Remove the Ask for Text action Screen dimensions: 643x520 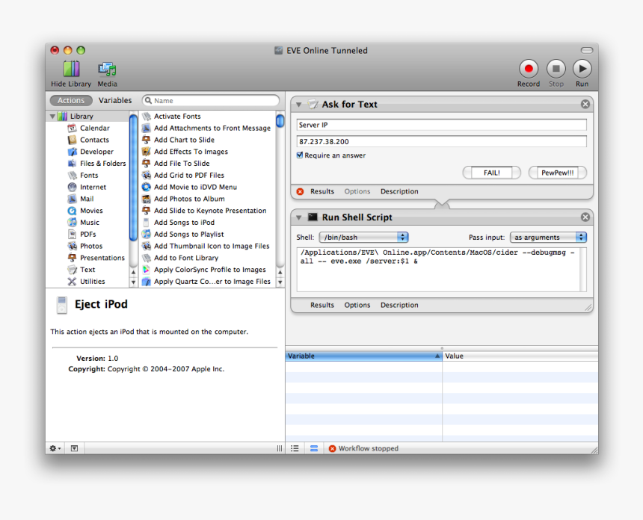(x=585, y=104)
